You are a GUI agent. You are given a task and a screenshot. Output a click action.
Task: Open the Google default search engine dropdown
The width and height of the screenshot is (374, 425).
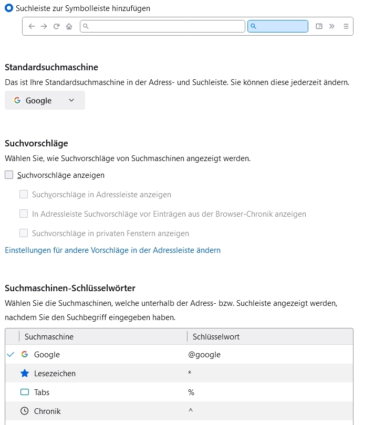pyautogui.click(x=45, y=100)
